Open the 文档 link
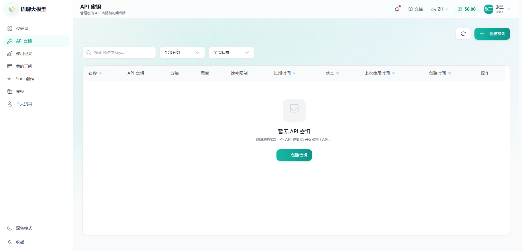Image resolution: width=522 pixels, height=251 pixels. click(x=415, y=9)
